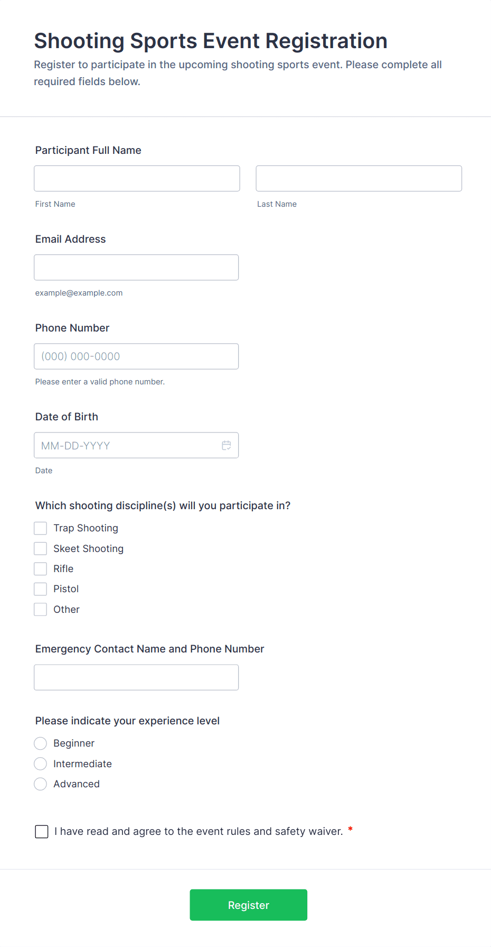Click the Email Address text box

point(136,268)
